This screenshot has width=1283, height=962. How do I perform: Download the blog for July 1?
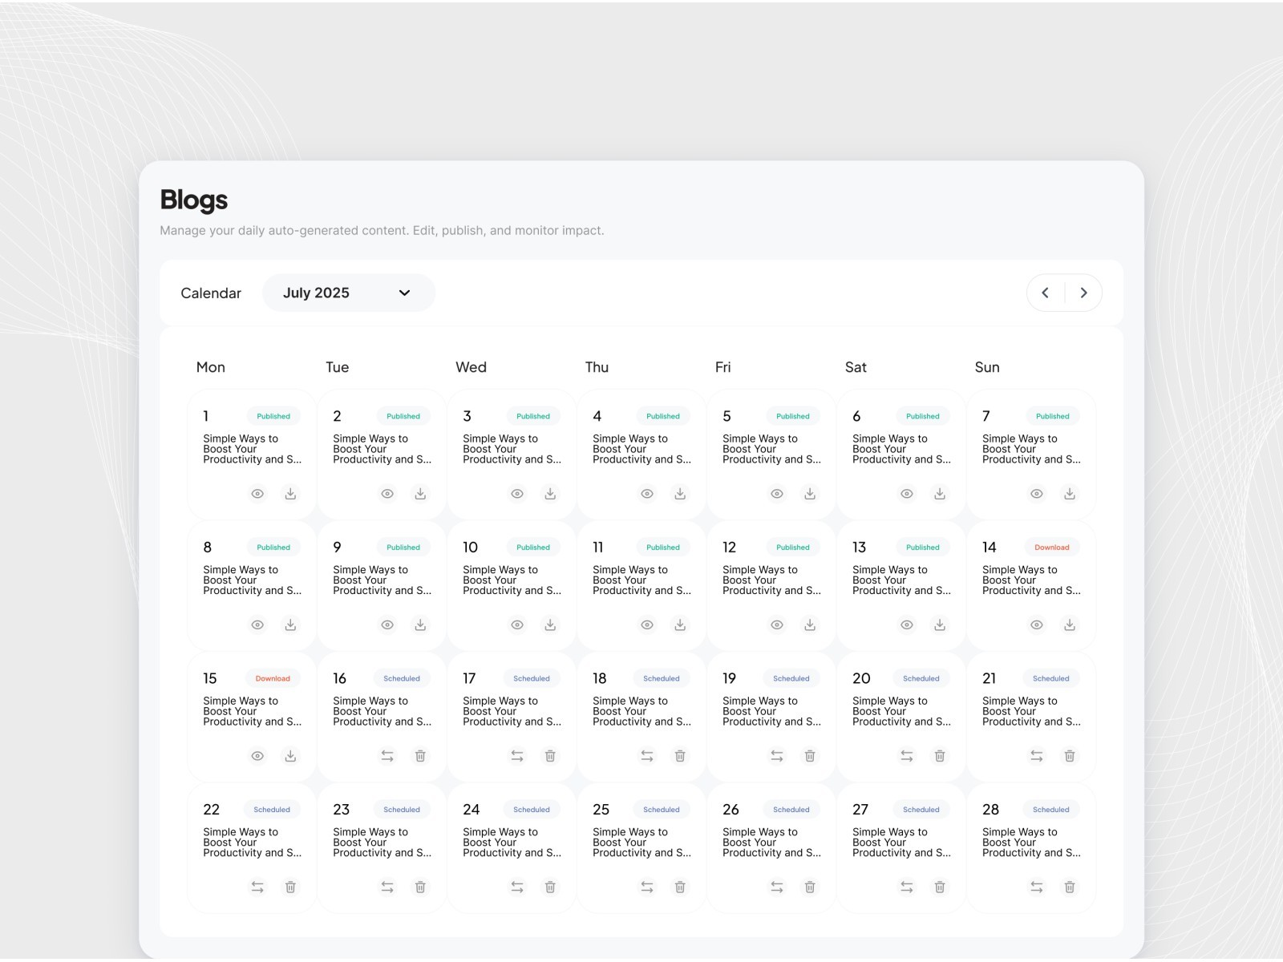(x=290, y=494)
